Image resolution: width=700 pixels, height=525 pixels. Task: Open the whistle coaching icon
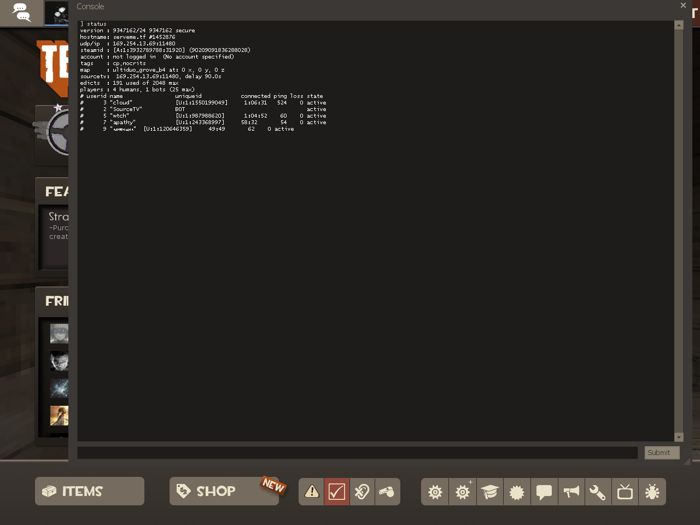(x=387, y=492)
